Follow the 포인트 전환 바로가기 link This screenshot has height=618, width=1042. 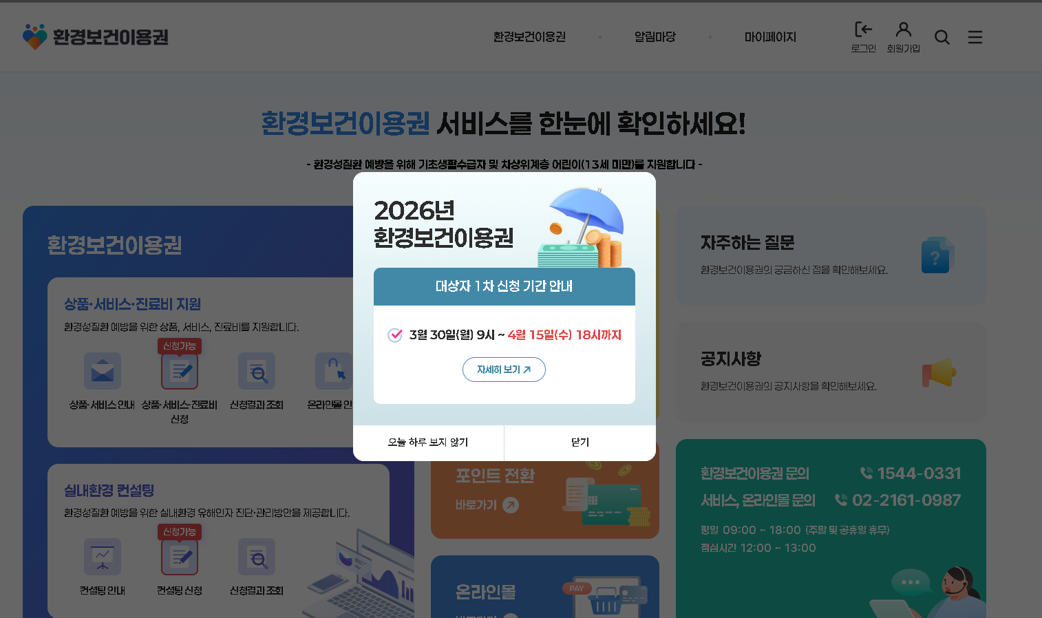[x=486, y=505]
